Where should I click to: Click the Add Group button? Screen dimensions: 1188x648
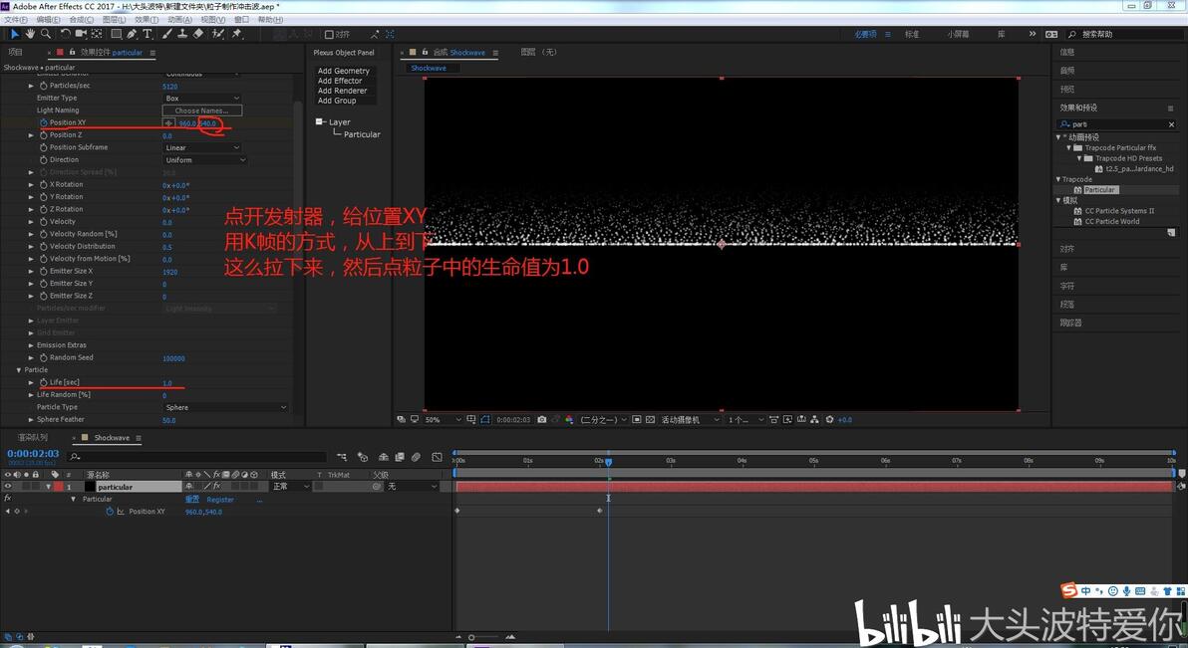click(x=337, y=100)
